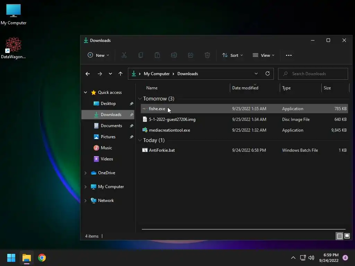Expand the My Computer tree node
This screenshot has height=266, width=355.
click(85, 187)
